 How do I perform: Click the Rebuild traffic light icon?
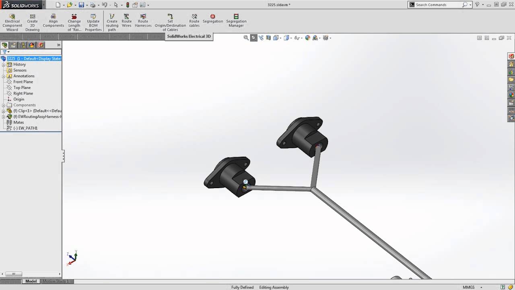point(128,5)
